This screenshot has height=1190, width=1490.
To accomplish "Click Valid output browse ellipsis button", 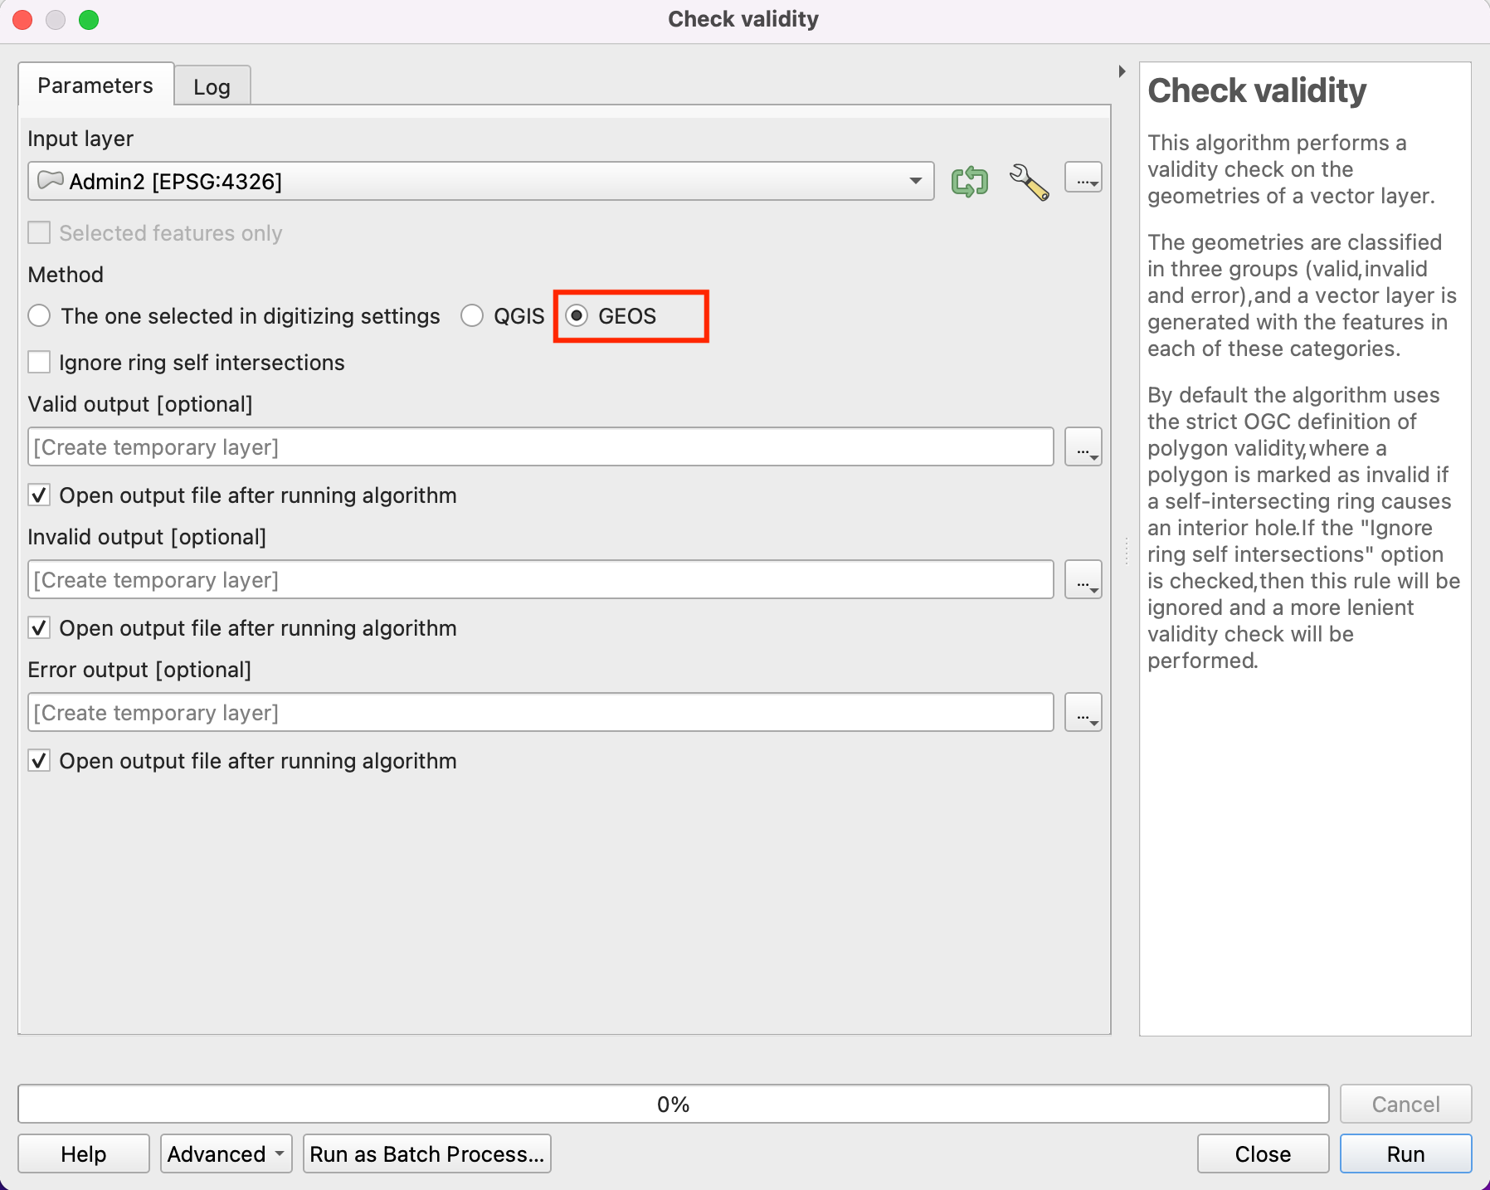I will tap(1083, 447).
